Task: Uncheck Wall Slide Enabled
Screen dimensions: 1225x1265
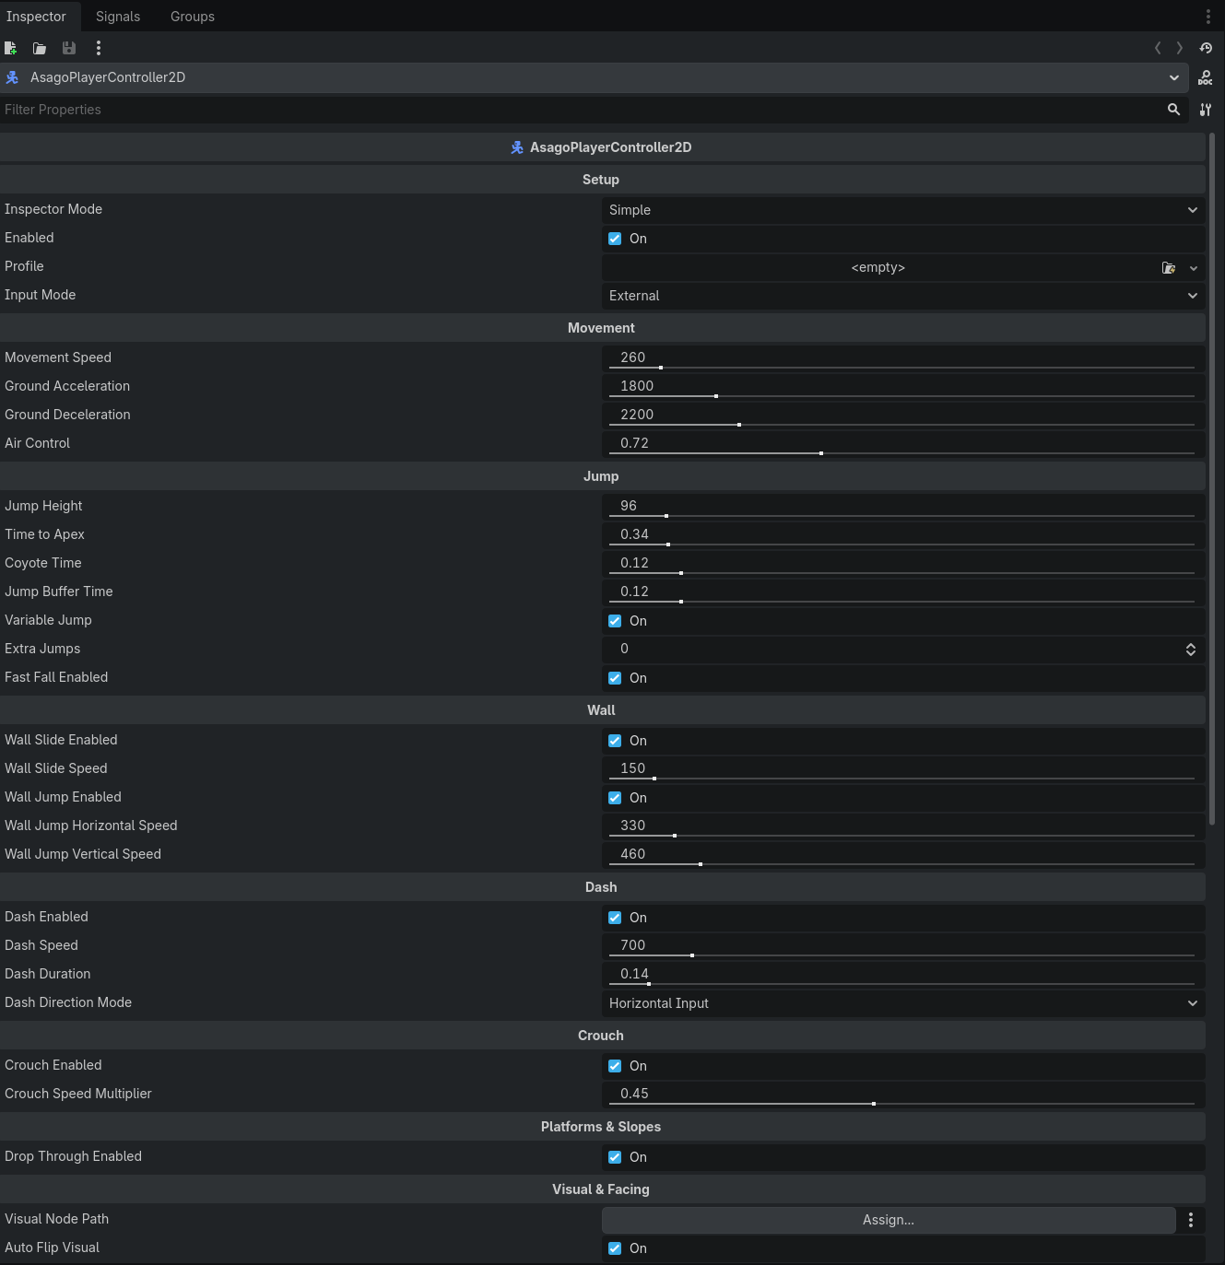Action: click(615, 741)
